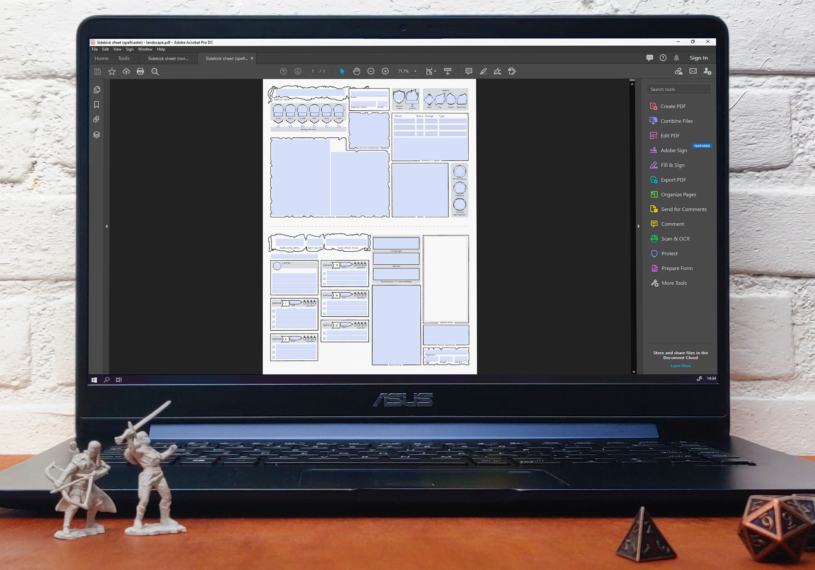Open the page thumbnails panel
This screenshot has width=815, height=570.
[96, 89]
